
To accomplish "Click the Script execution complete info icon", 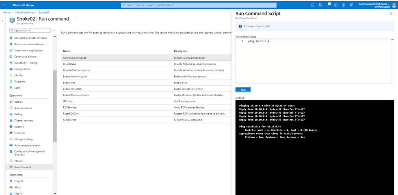I will [240, 26].
